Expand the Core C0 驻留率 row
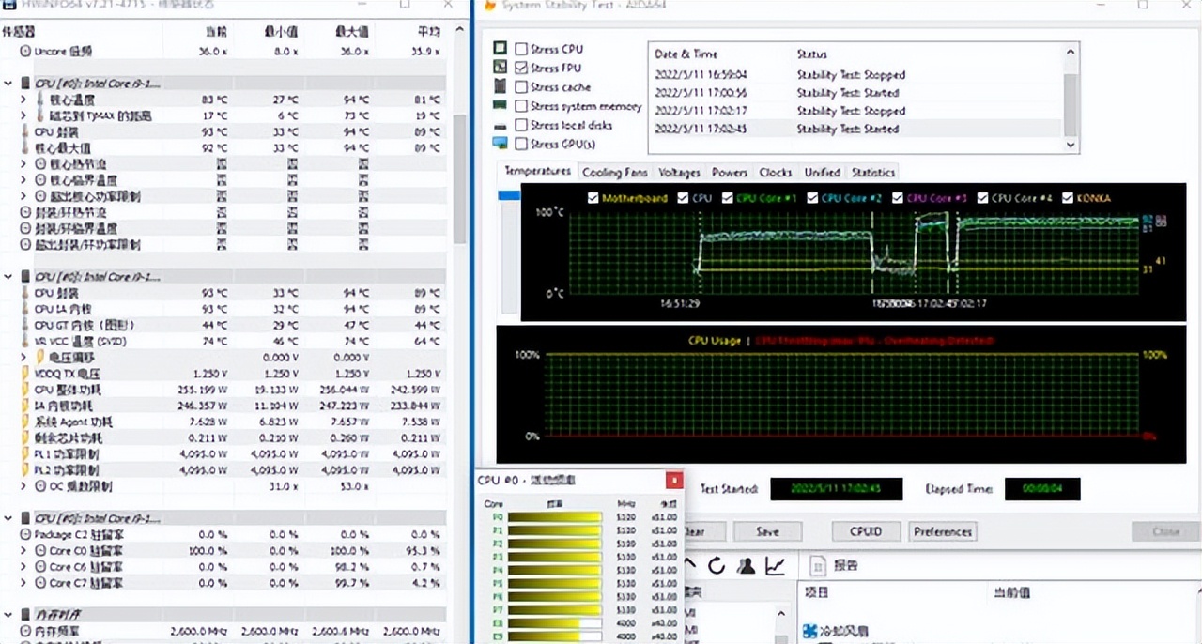 [x=24, y=551]
